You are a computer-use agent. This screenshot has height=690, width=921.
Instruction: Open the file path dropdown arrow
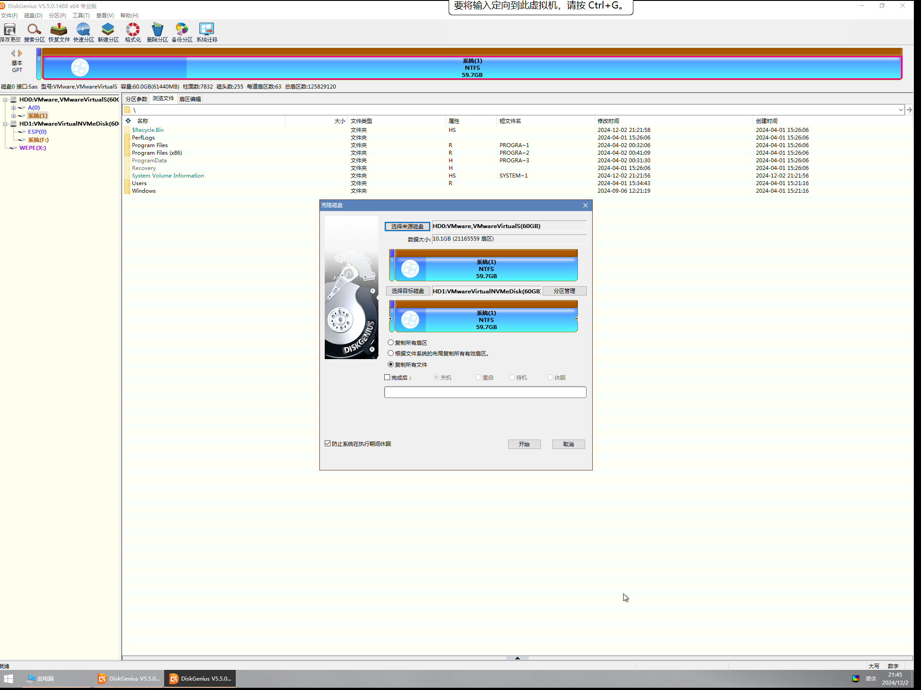coord(900,110)
